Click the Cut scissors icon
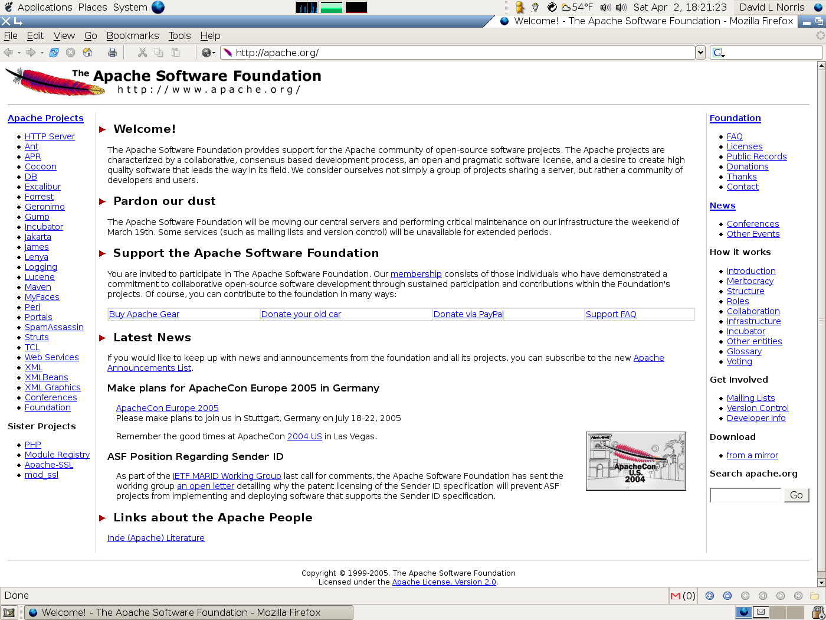Screen dimensions: 826x620 pos(142,53)
